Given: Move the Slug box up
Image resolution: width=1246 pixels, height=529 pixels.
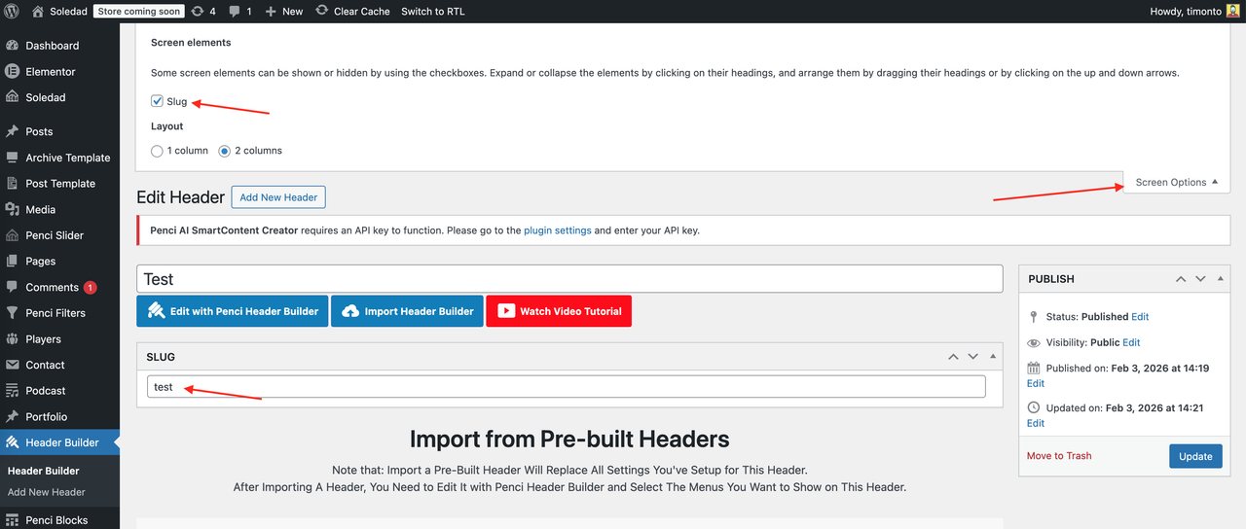Looking at the screenshot, I should 954,357.
